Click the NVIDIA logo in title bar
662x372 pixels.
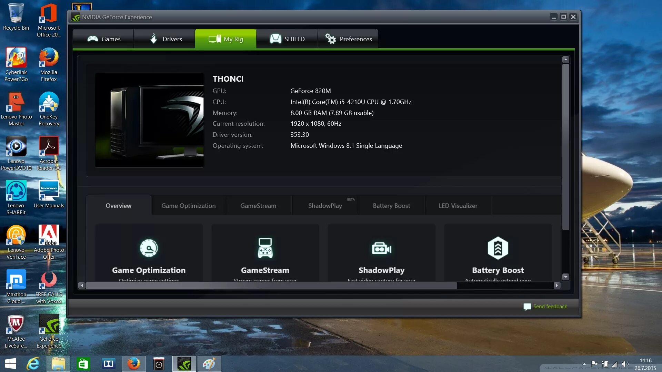[x=76, y=17]
